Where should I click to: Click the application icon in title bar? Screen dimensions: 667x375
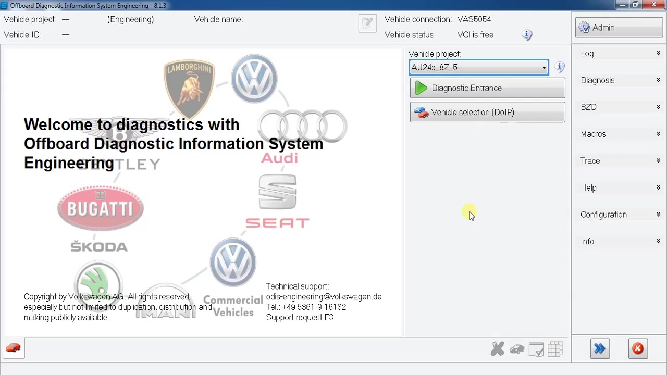(x=4, y=5)
